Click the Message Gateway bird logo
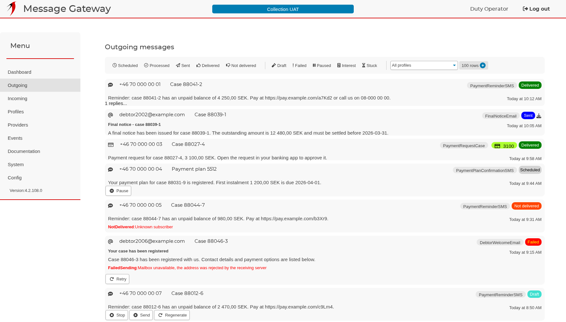The image size is (566, 322). [12, 9]
